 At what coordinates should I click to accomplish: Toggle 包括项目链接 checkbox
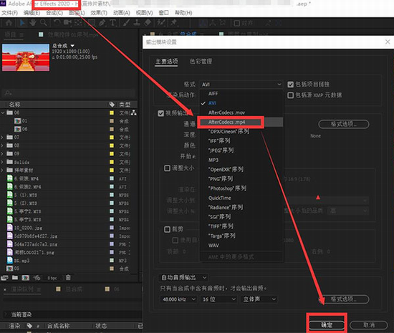(290, 85)
